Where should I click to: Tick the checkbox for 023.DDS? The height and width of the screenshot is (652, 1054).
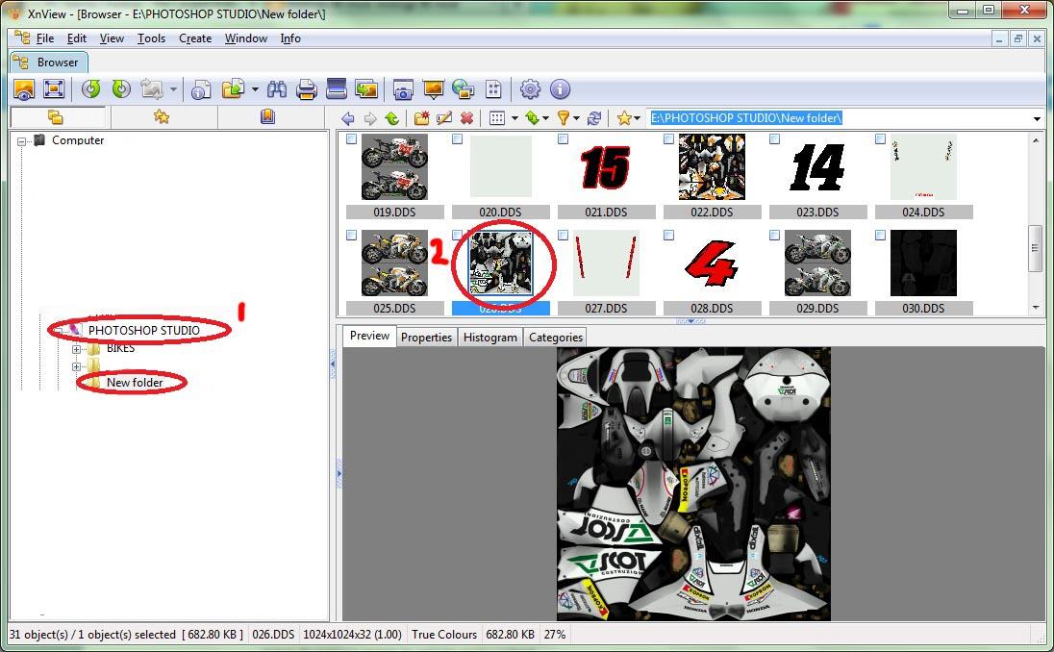[774, 139]
